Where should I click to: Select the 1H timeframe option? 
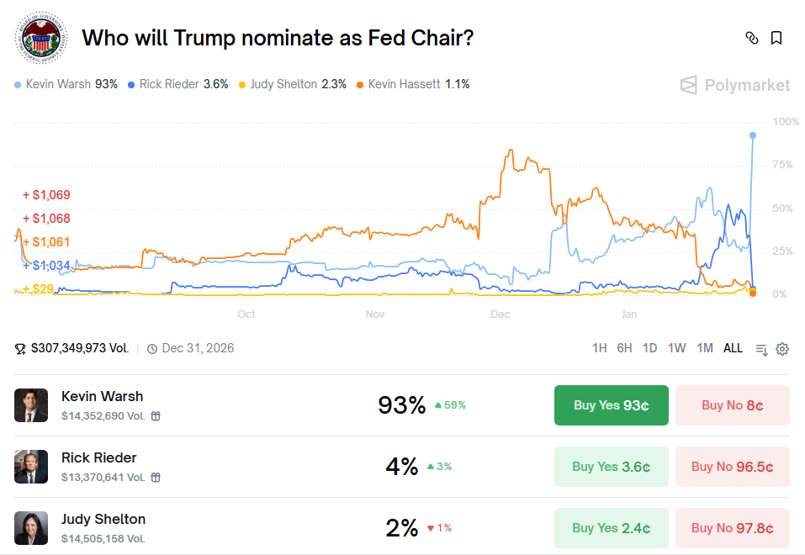click(599, 347)
